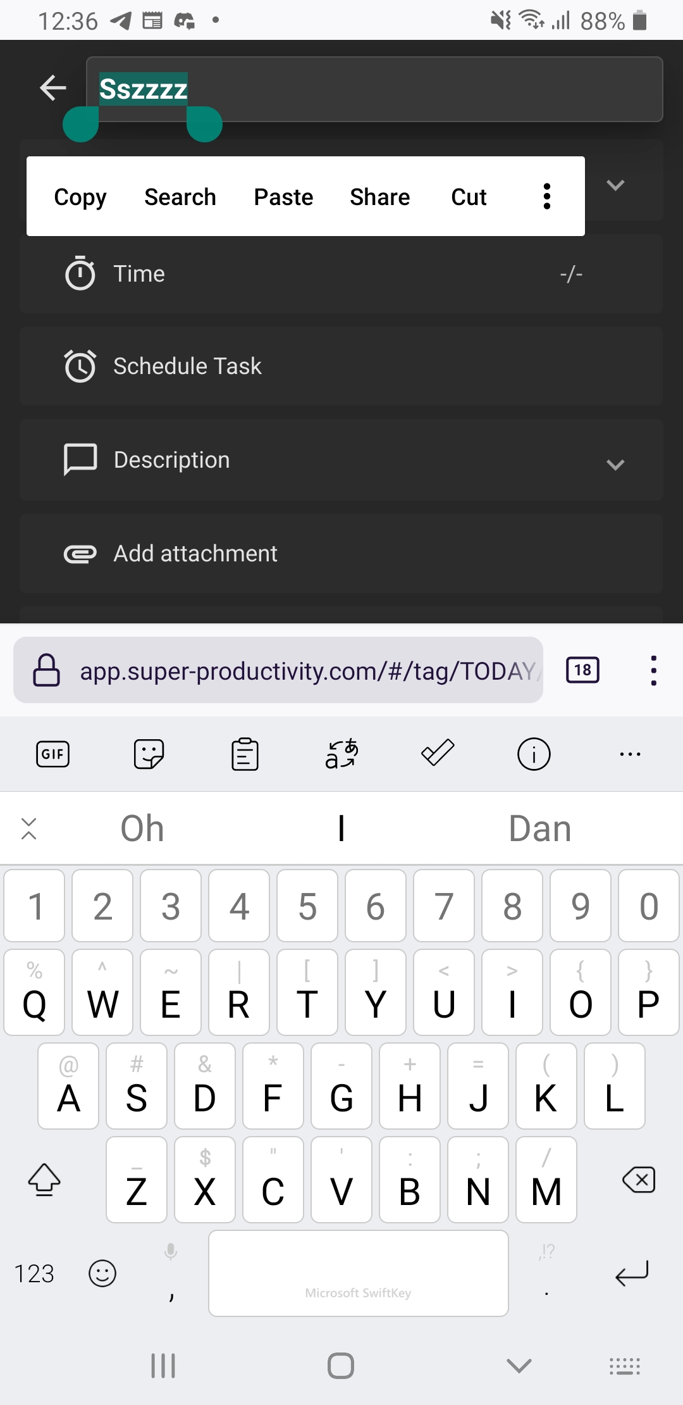Open the GIF panel in the keyboard toolbar
Image resolution: width=683 pixels, height=1405 pixels.
[52, 754]
